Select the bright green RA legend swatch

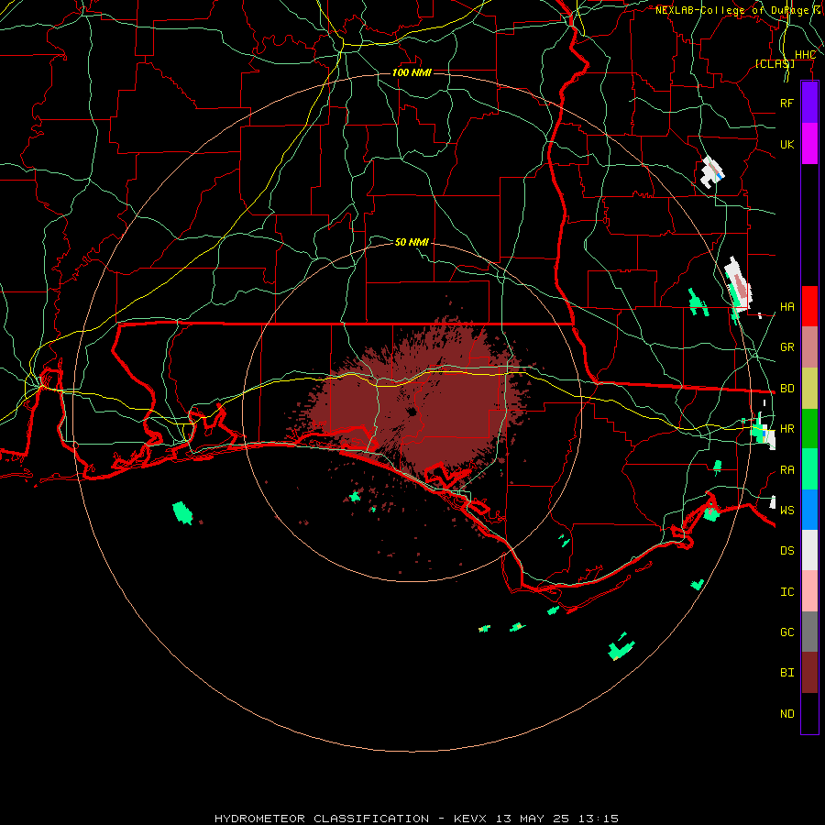809,469
